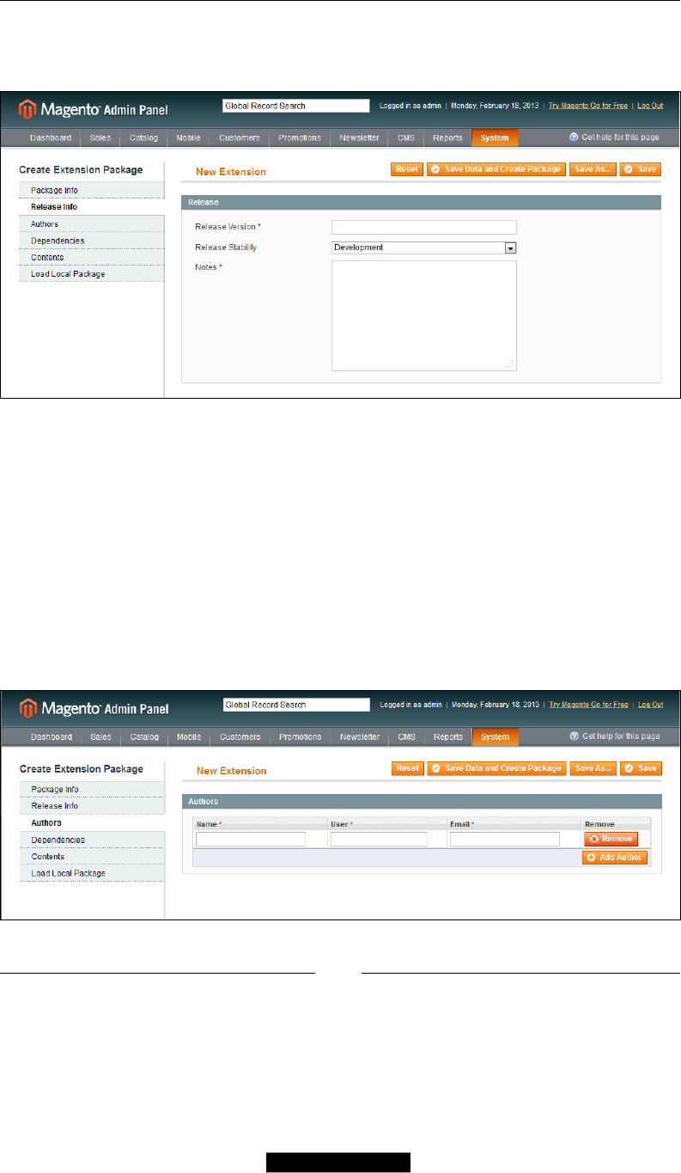Open Promotions menu on the Authors page
The image size is (681, 1173).
click(x=300, y=737)
